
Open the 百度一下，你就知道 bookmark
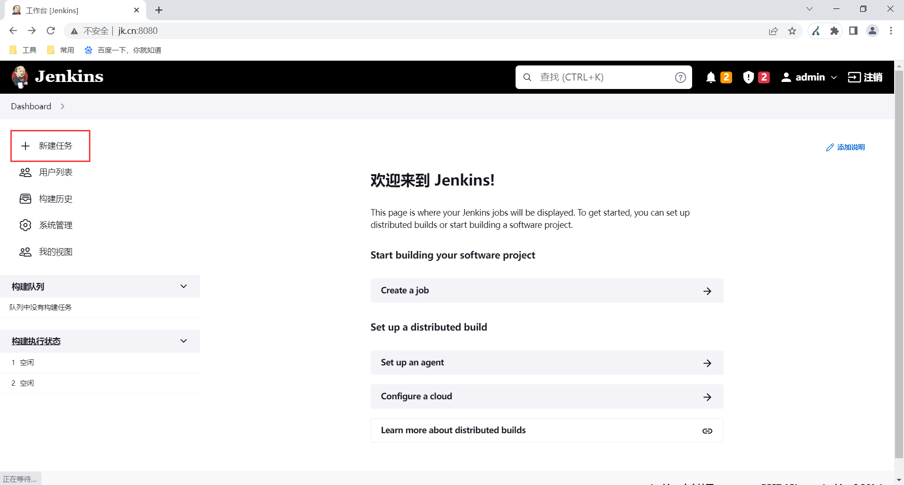click(x=123, y=50)
